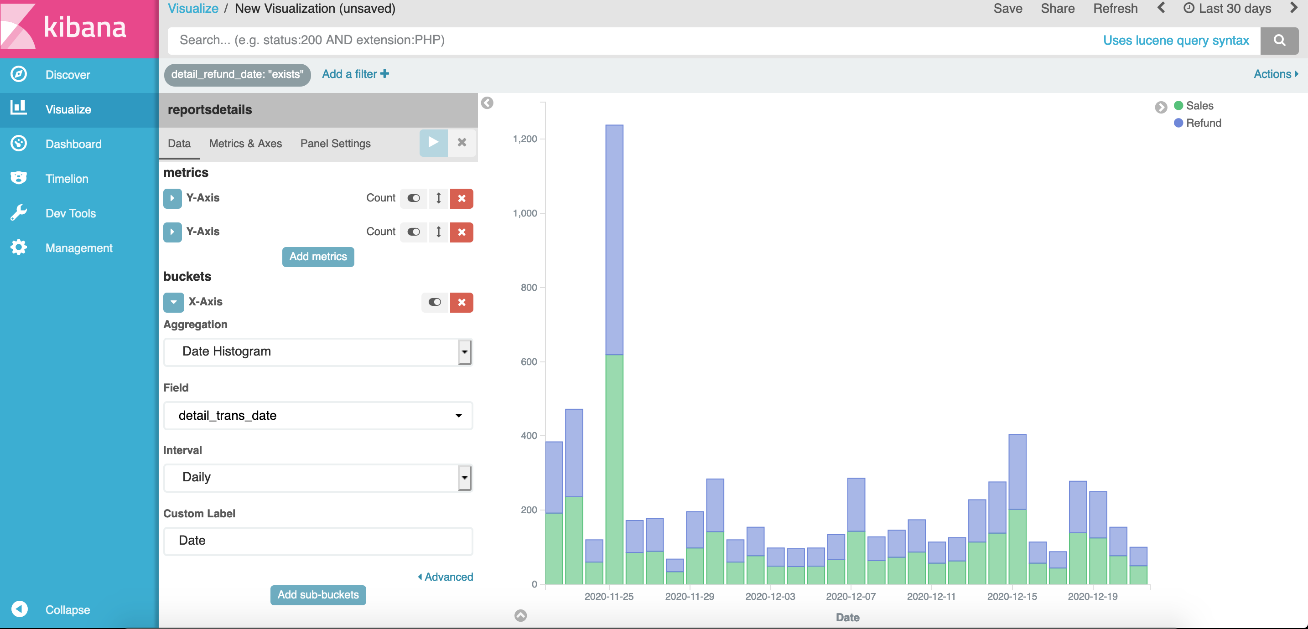Collapse the editor sidebar with the arrow
This screenshot has height=629, width=1308.
(x=487, y=103)
